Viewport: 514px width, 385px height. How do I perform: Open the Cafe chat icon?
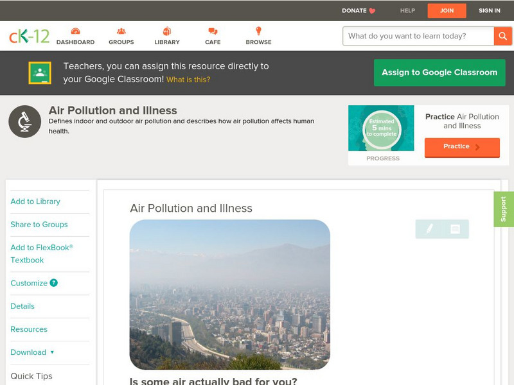click(x=213, y=31)
